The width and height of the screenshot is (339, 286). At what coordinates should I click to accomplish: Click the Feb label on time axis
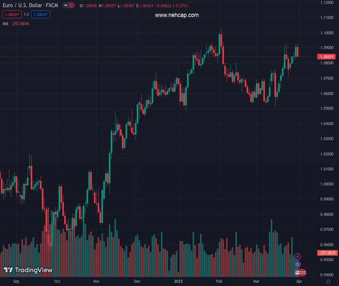coord(219,282)
